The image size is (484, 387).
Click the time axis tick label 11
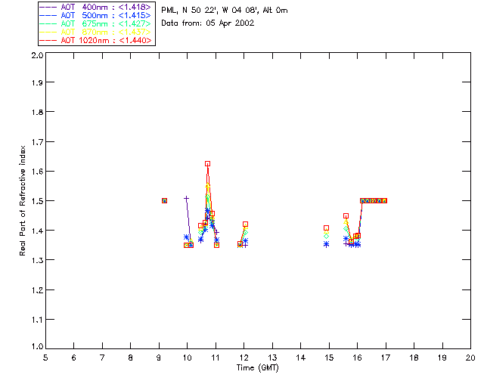pos(216,358)
